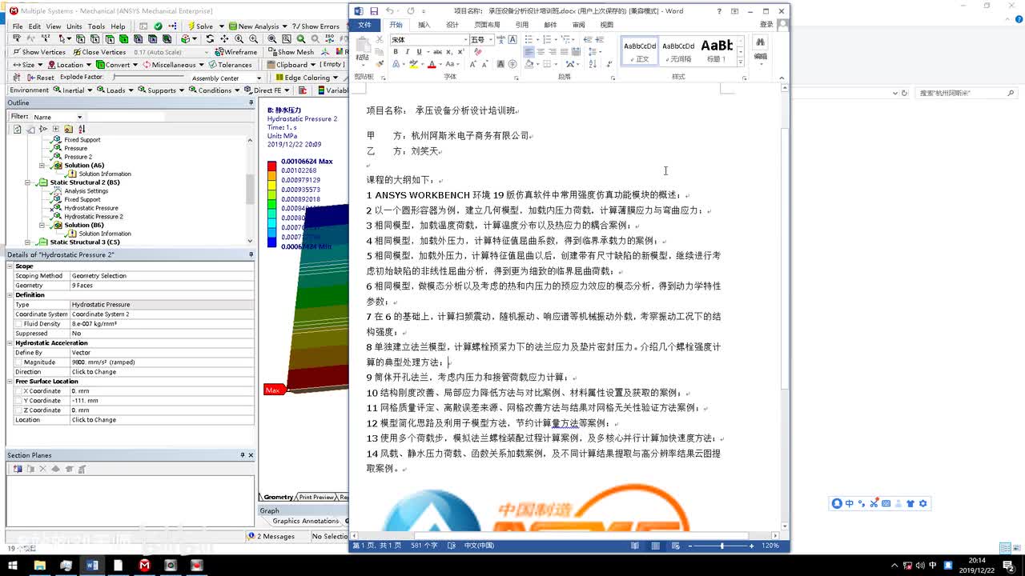Click the ANSYS Mechanical taskbar icon

(x=144, y=566)
